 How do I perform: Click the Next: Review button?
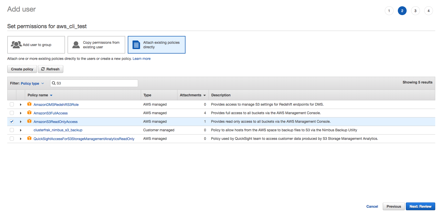pos(420,206)
